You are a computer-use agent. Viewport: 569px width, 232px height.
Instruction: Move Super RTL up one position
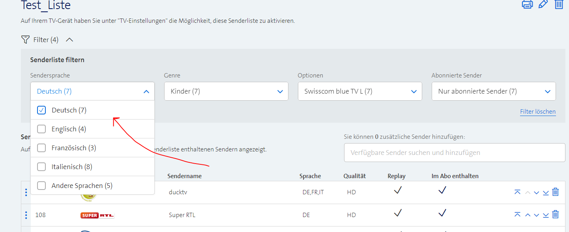527,215
